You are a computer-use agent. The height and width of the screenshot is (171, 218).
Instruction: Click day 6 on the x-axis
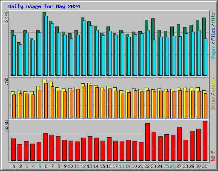coord(46,166)
